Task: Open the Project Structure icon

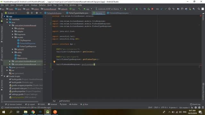Action: [x=178, y=9]
